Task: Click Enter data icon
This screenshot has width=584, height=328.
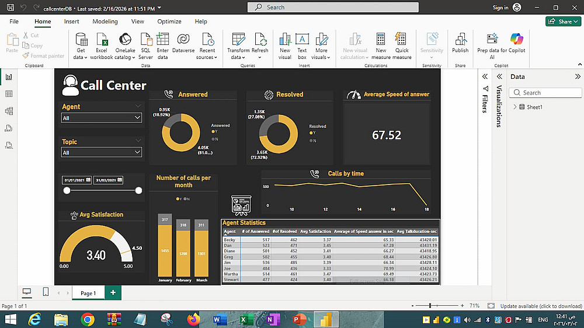Action: pyautogui.click(x=162, y=46)
